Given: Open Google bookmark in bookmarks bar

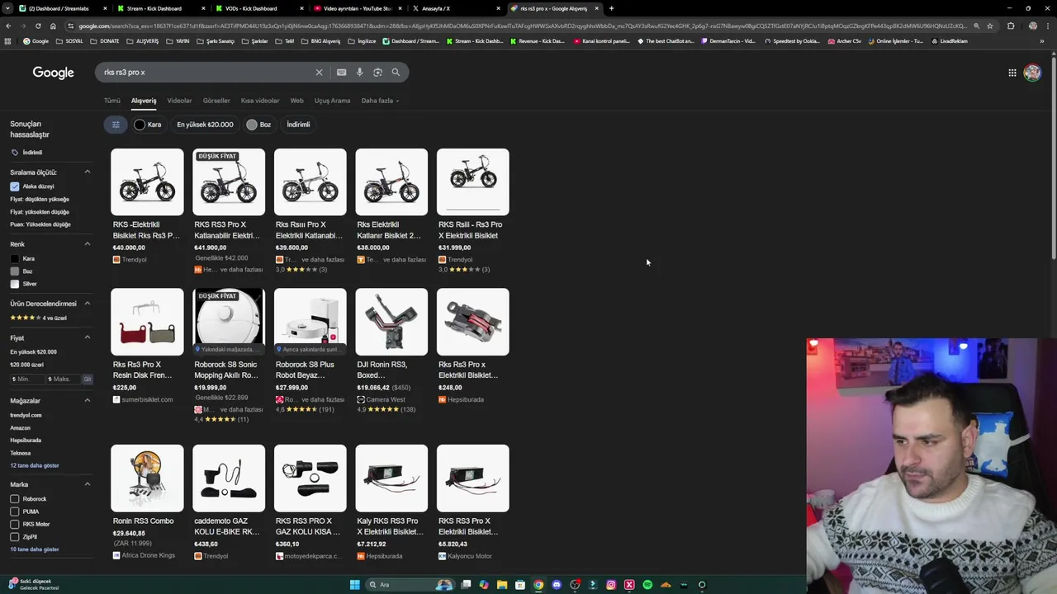Looking at the screenshot, I should click(x=36, y=41).
